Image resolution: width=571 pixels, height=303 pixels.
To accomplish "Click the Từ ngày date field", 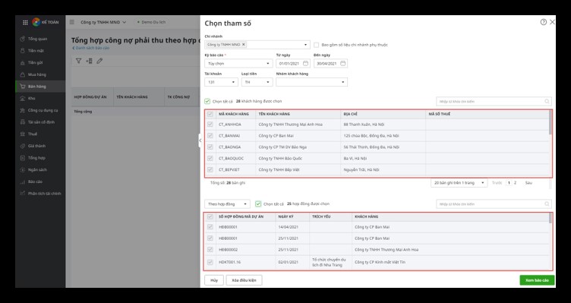I will (x=293, y=63).
